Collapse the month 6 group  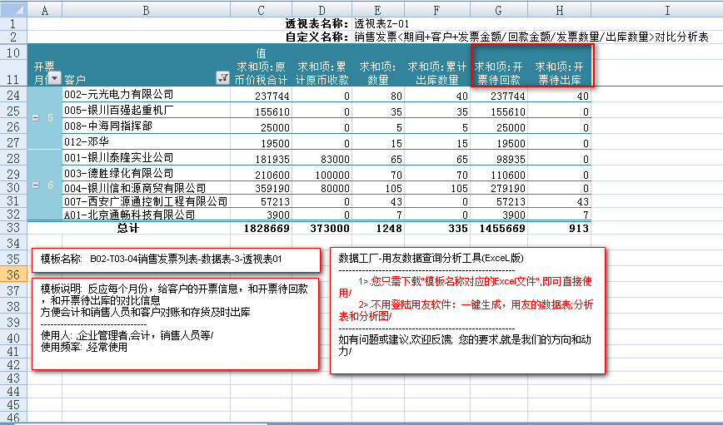(35, 188)
